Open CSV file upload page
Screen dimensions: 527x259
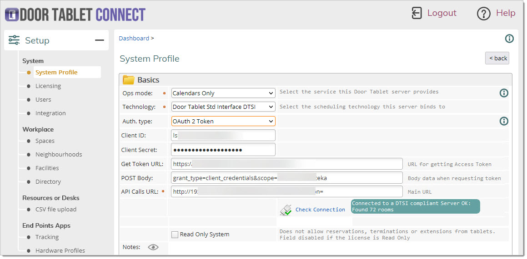point(56,210)
